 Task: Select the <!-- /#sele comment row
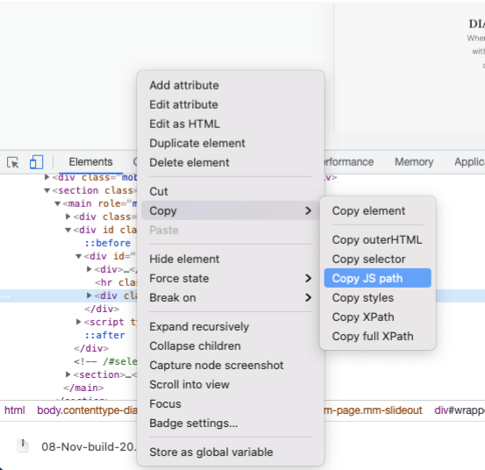click(x=105, y=361)
